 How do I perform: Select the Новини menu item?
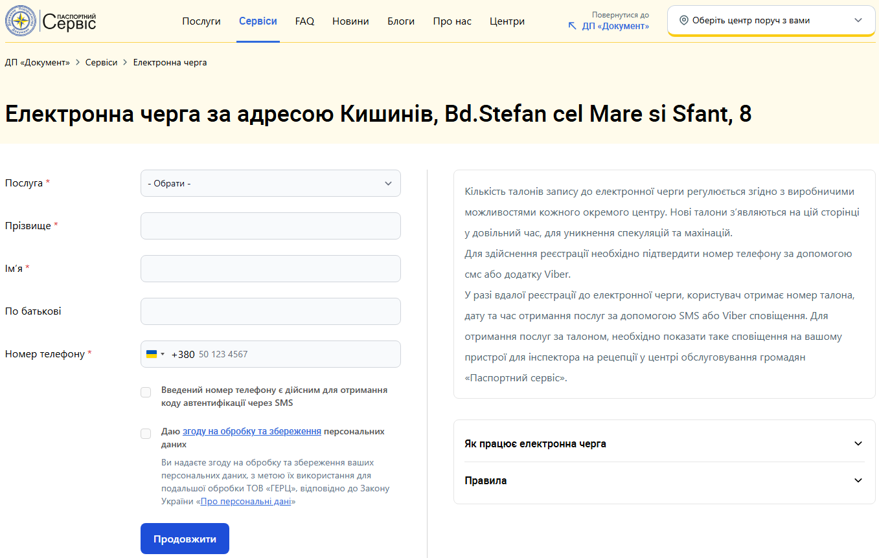point(350,21)
